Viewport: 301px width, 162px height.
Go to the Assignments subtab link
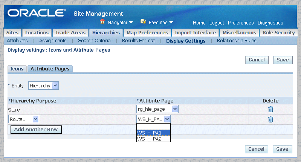tap(53, 41)
